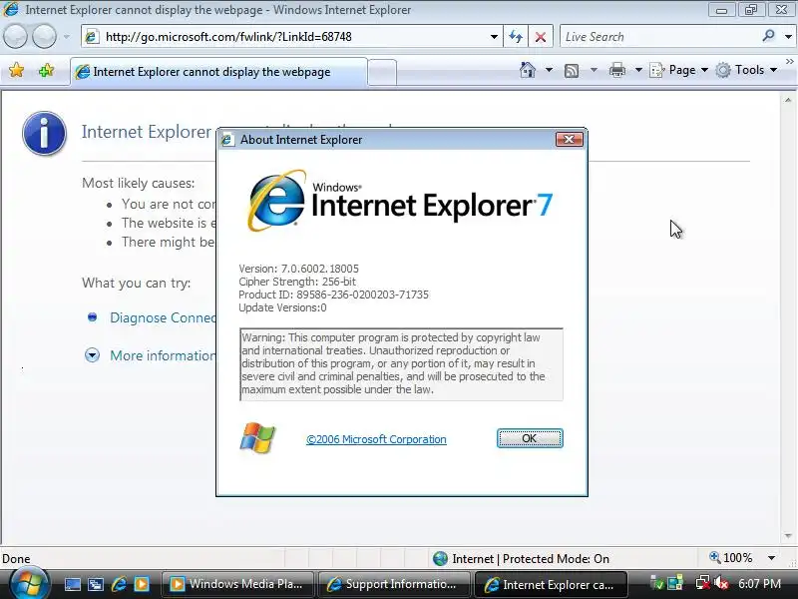Click the Done status bar text
Image resolution: width=798 pixels, height=599 pixels.
click(x=16, y=559)
